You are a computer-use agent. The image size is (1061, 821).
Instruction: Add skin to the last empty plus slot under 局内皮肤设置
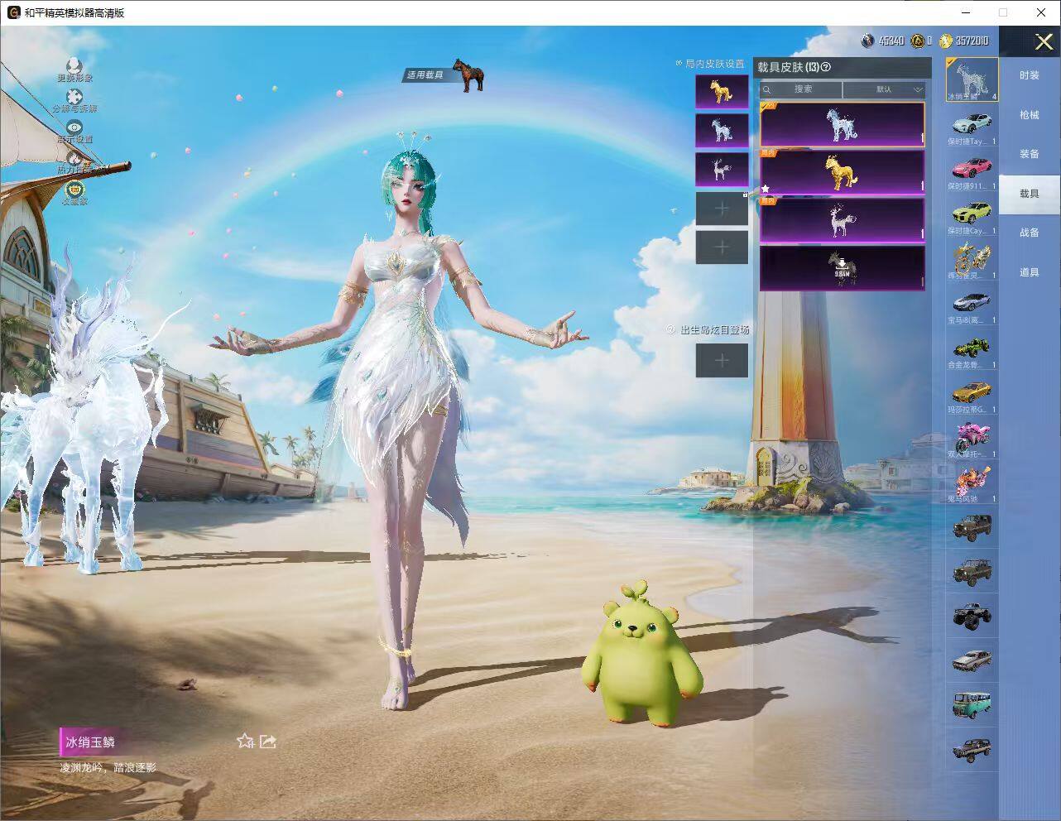722,247
